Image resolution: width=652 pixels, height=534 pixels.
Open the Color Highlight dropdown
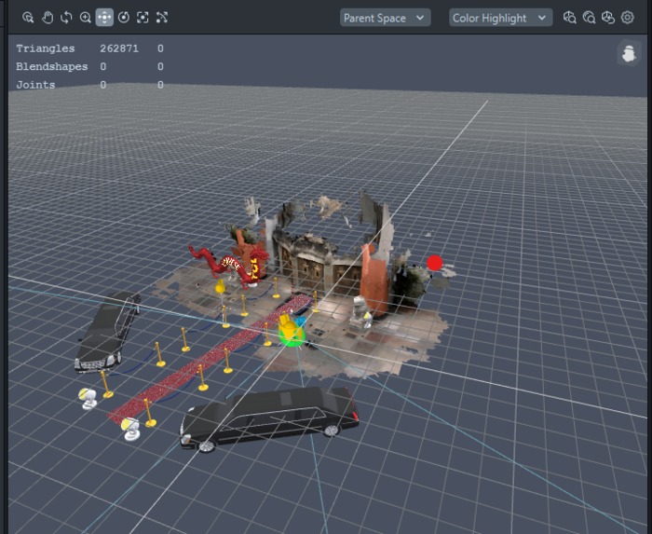(501, 18)
